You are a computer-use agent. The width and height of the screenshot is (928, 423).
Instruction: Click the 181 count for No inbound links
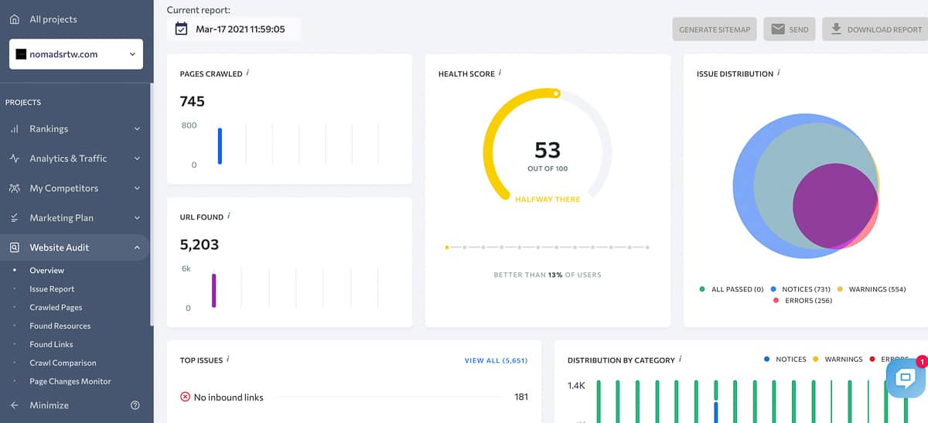521,397
